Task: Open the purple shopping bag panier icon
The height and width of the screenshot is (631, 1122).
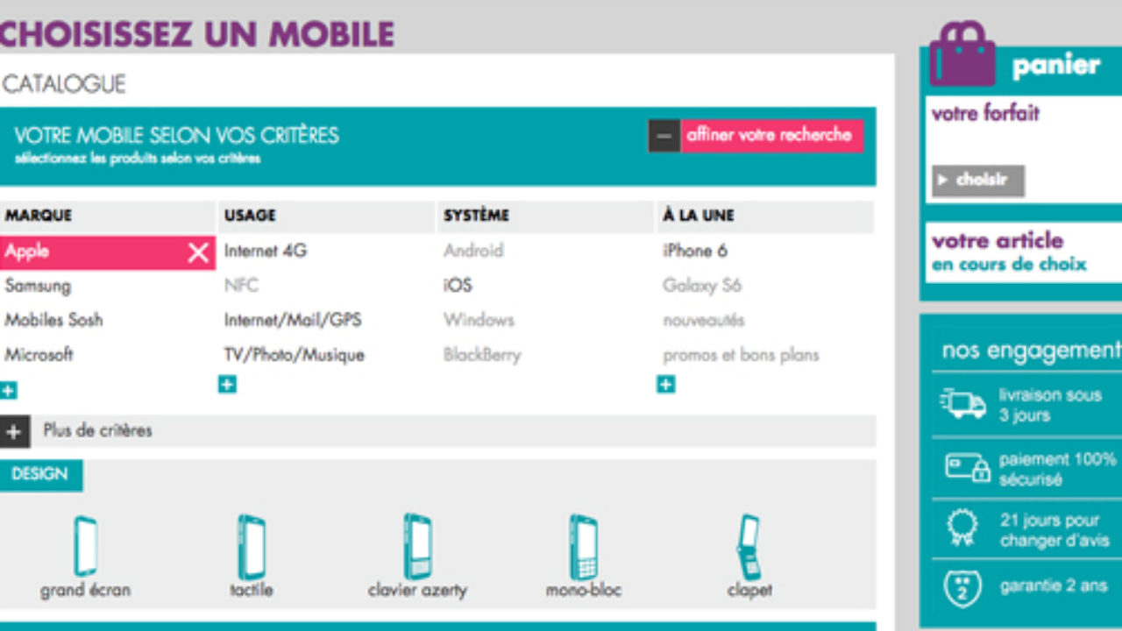Action: coord(962,53)
